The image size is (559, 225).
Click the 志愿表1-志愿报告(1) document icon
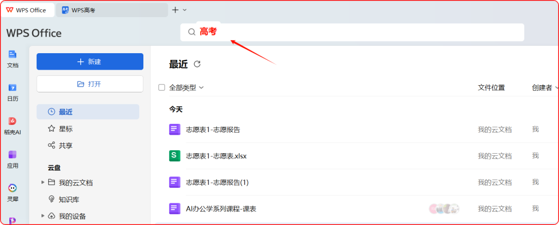click(x=174, y=182)
